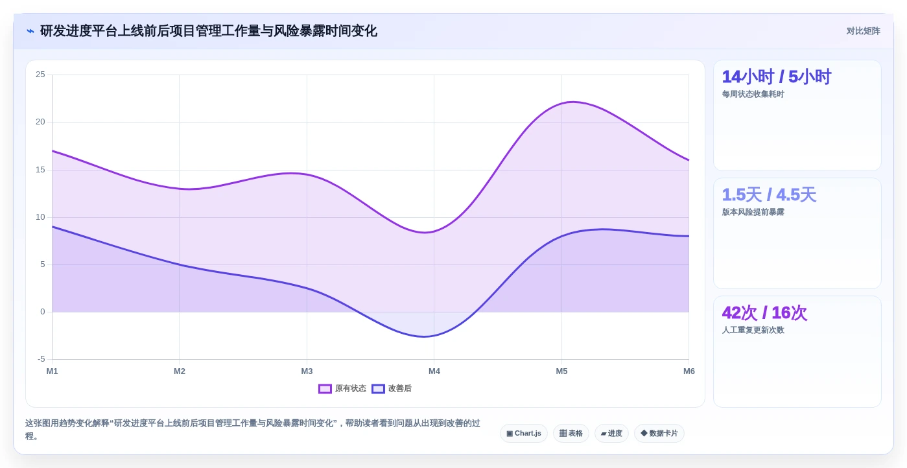The image size is (907, 468).
Task: Open the 版本风险提前暴露 stat card
Action: click(x=797, y=233)
